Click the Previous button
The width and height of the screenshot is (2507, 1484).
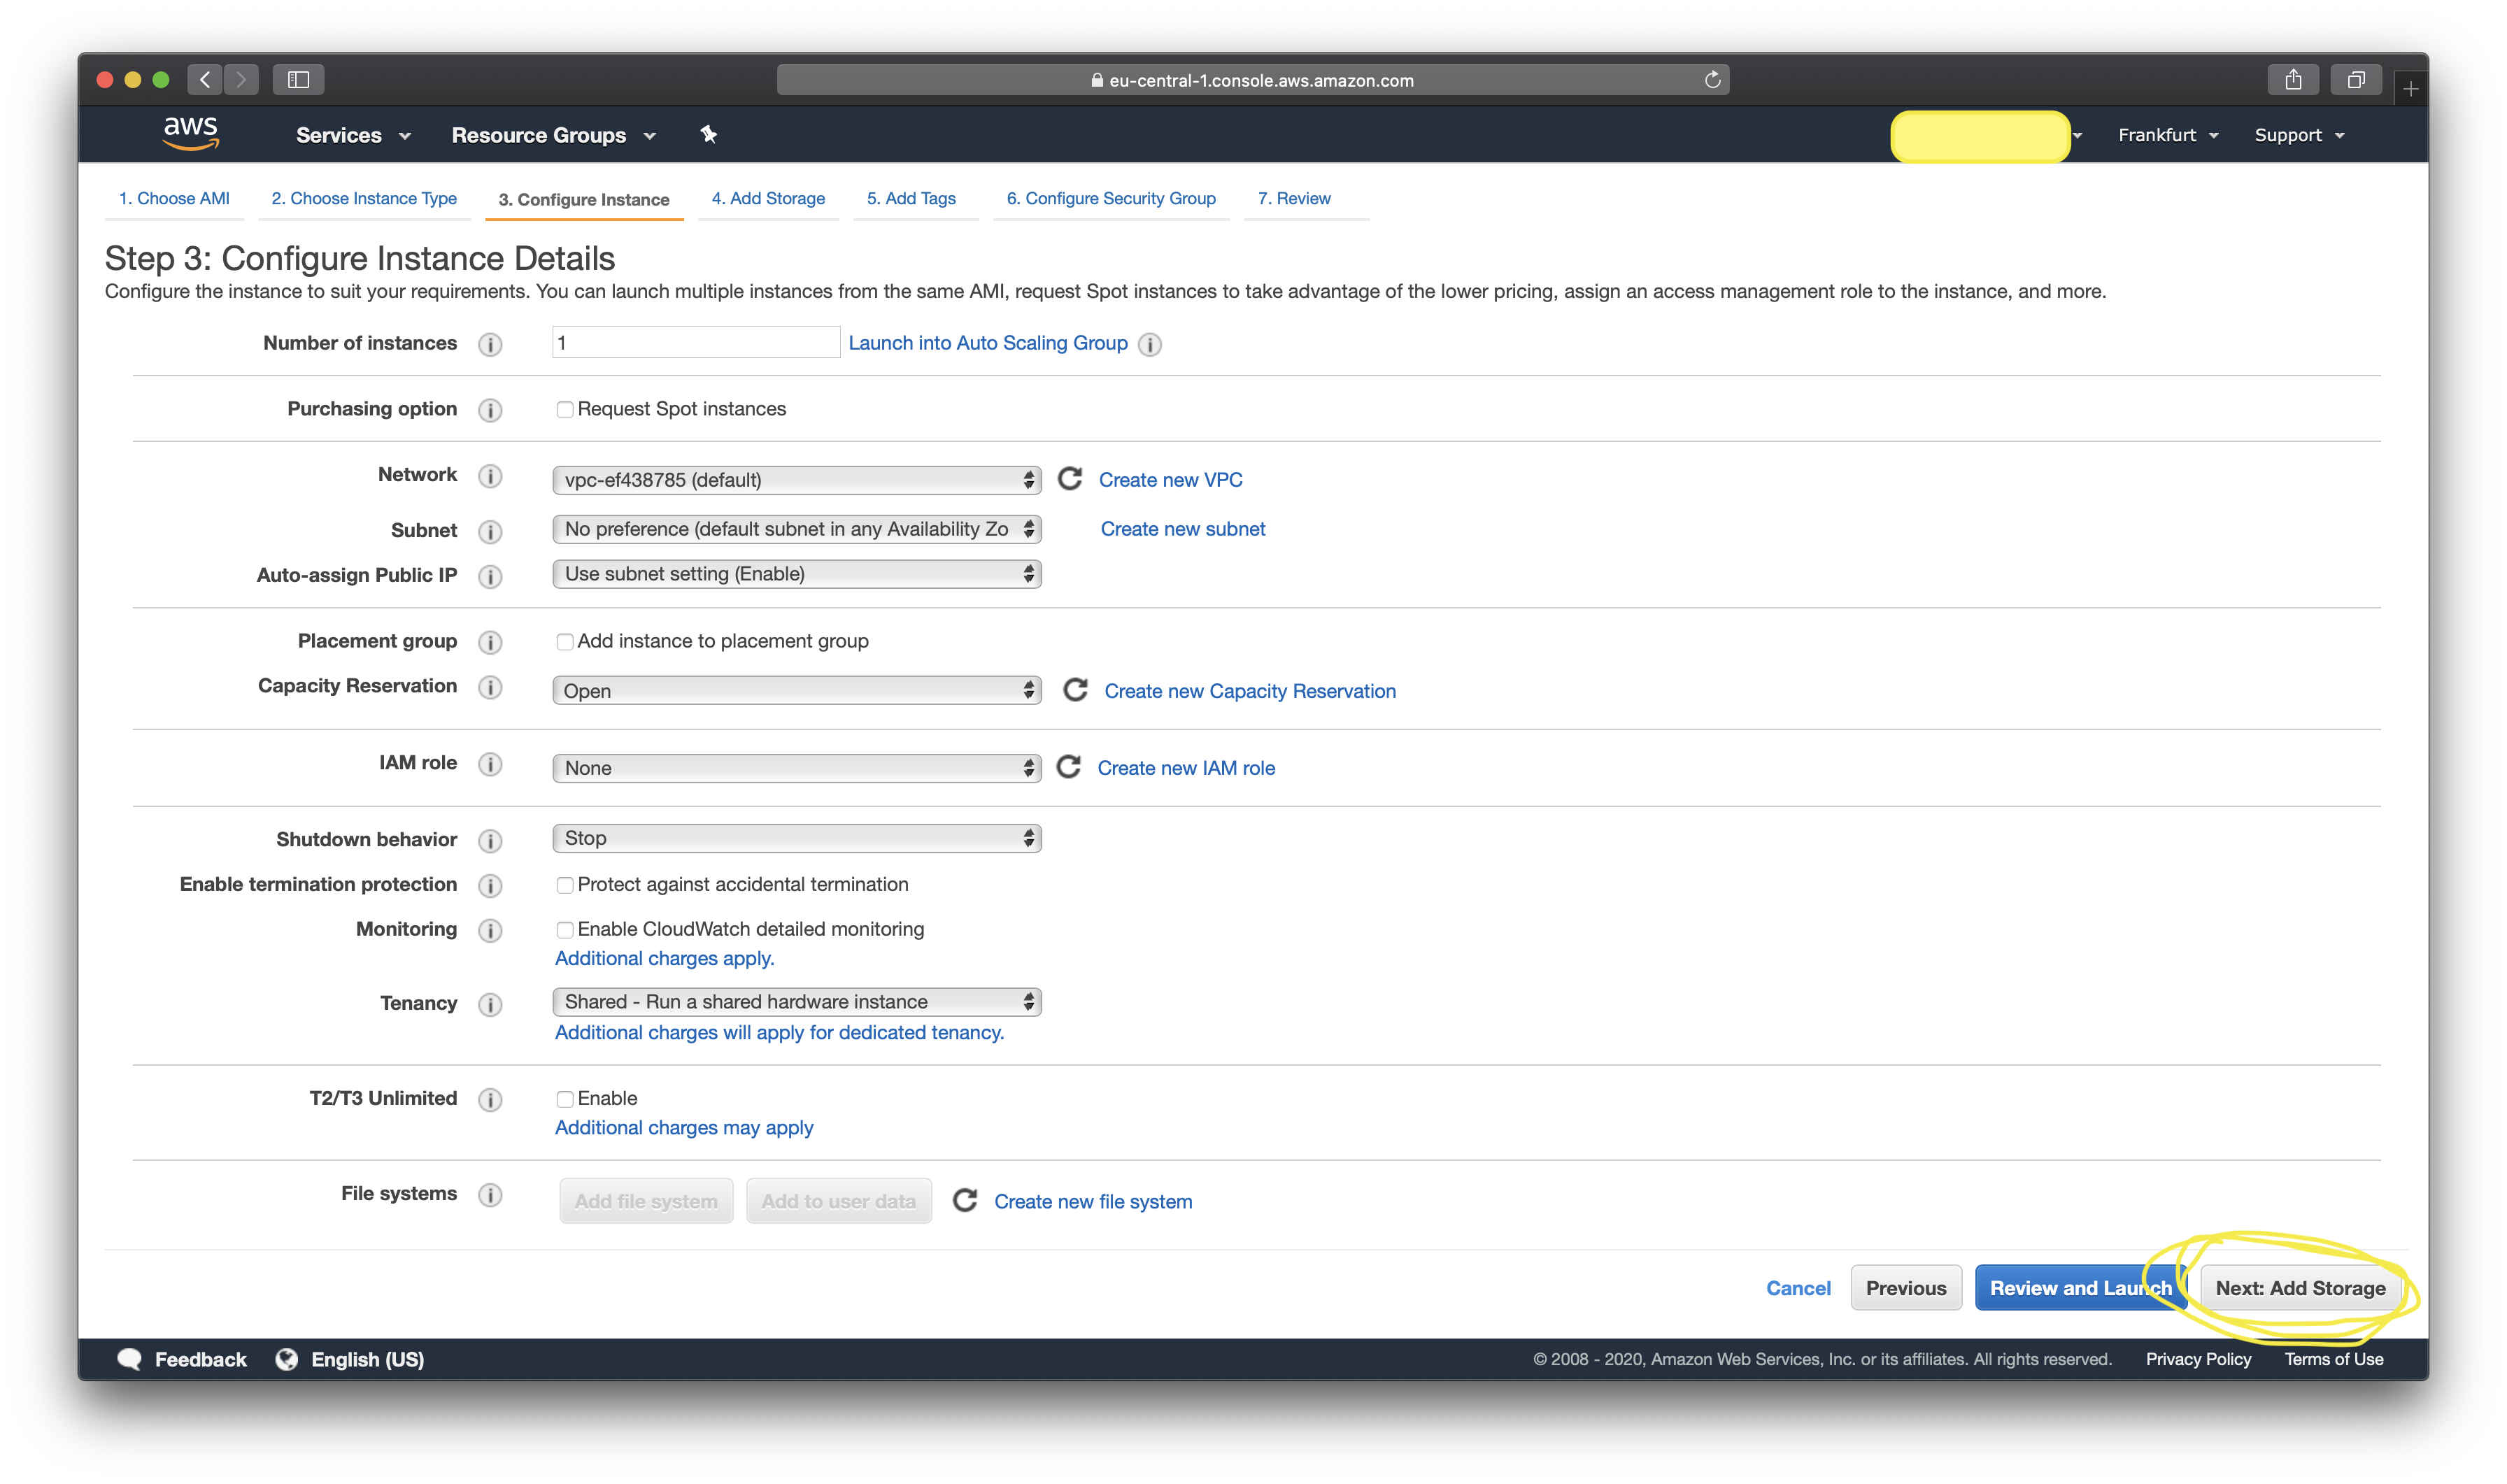(1906, 1288)
